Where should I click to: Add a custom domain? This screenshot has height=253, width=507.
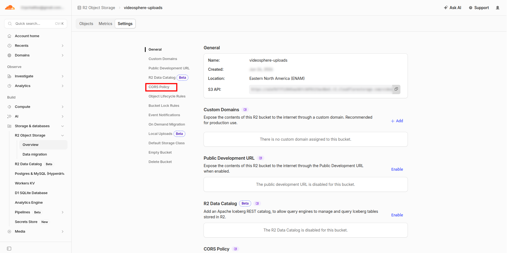(397, 121)
